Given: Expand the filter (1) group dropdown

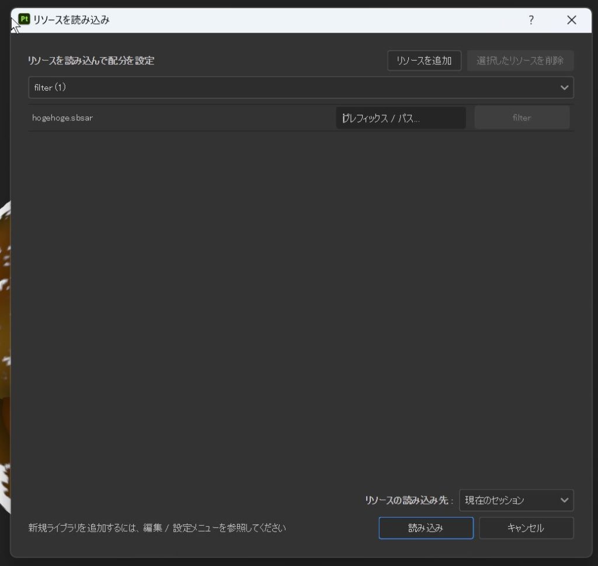Looking at the screenshot, I should pyautogui.click(x=292, y=88).
